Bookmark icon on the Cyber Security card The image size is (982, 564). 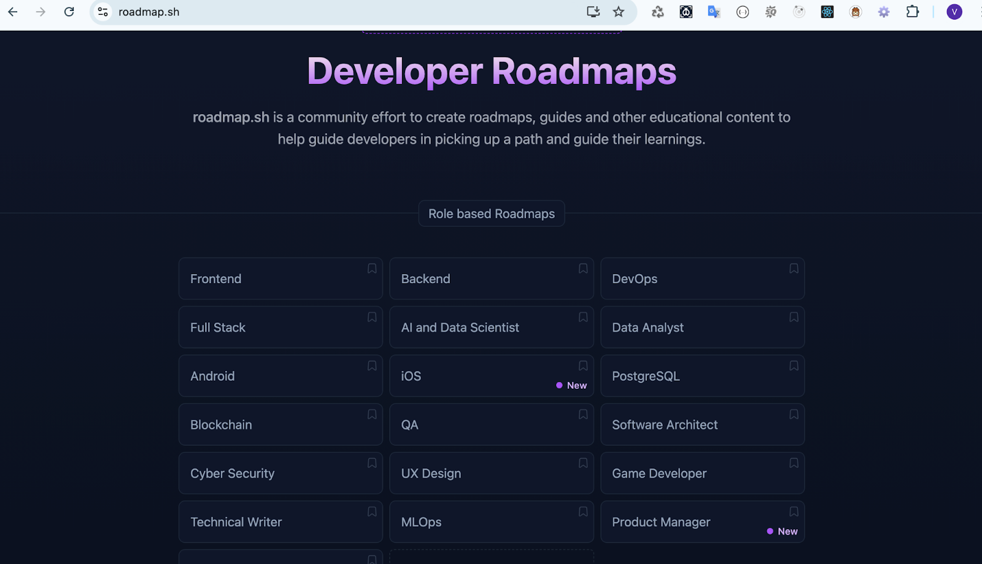[x=372, y=463]
